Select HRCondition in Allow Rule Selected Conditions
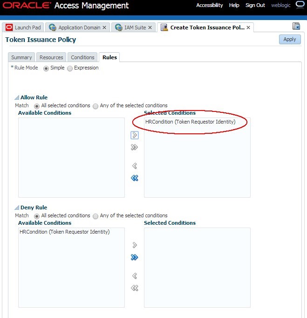 tap(190, 122)
